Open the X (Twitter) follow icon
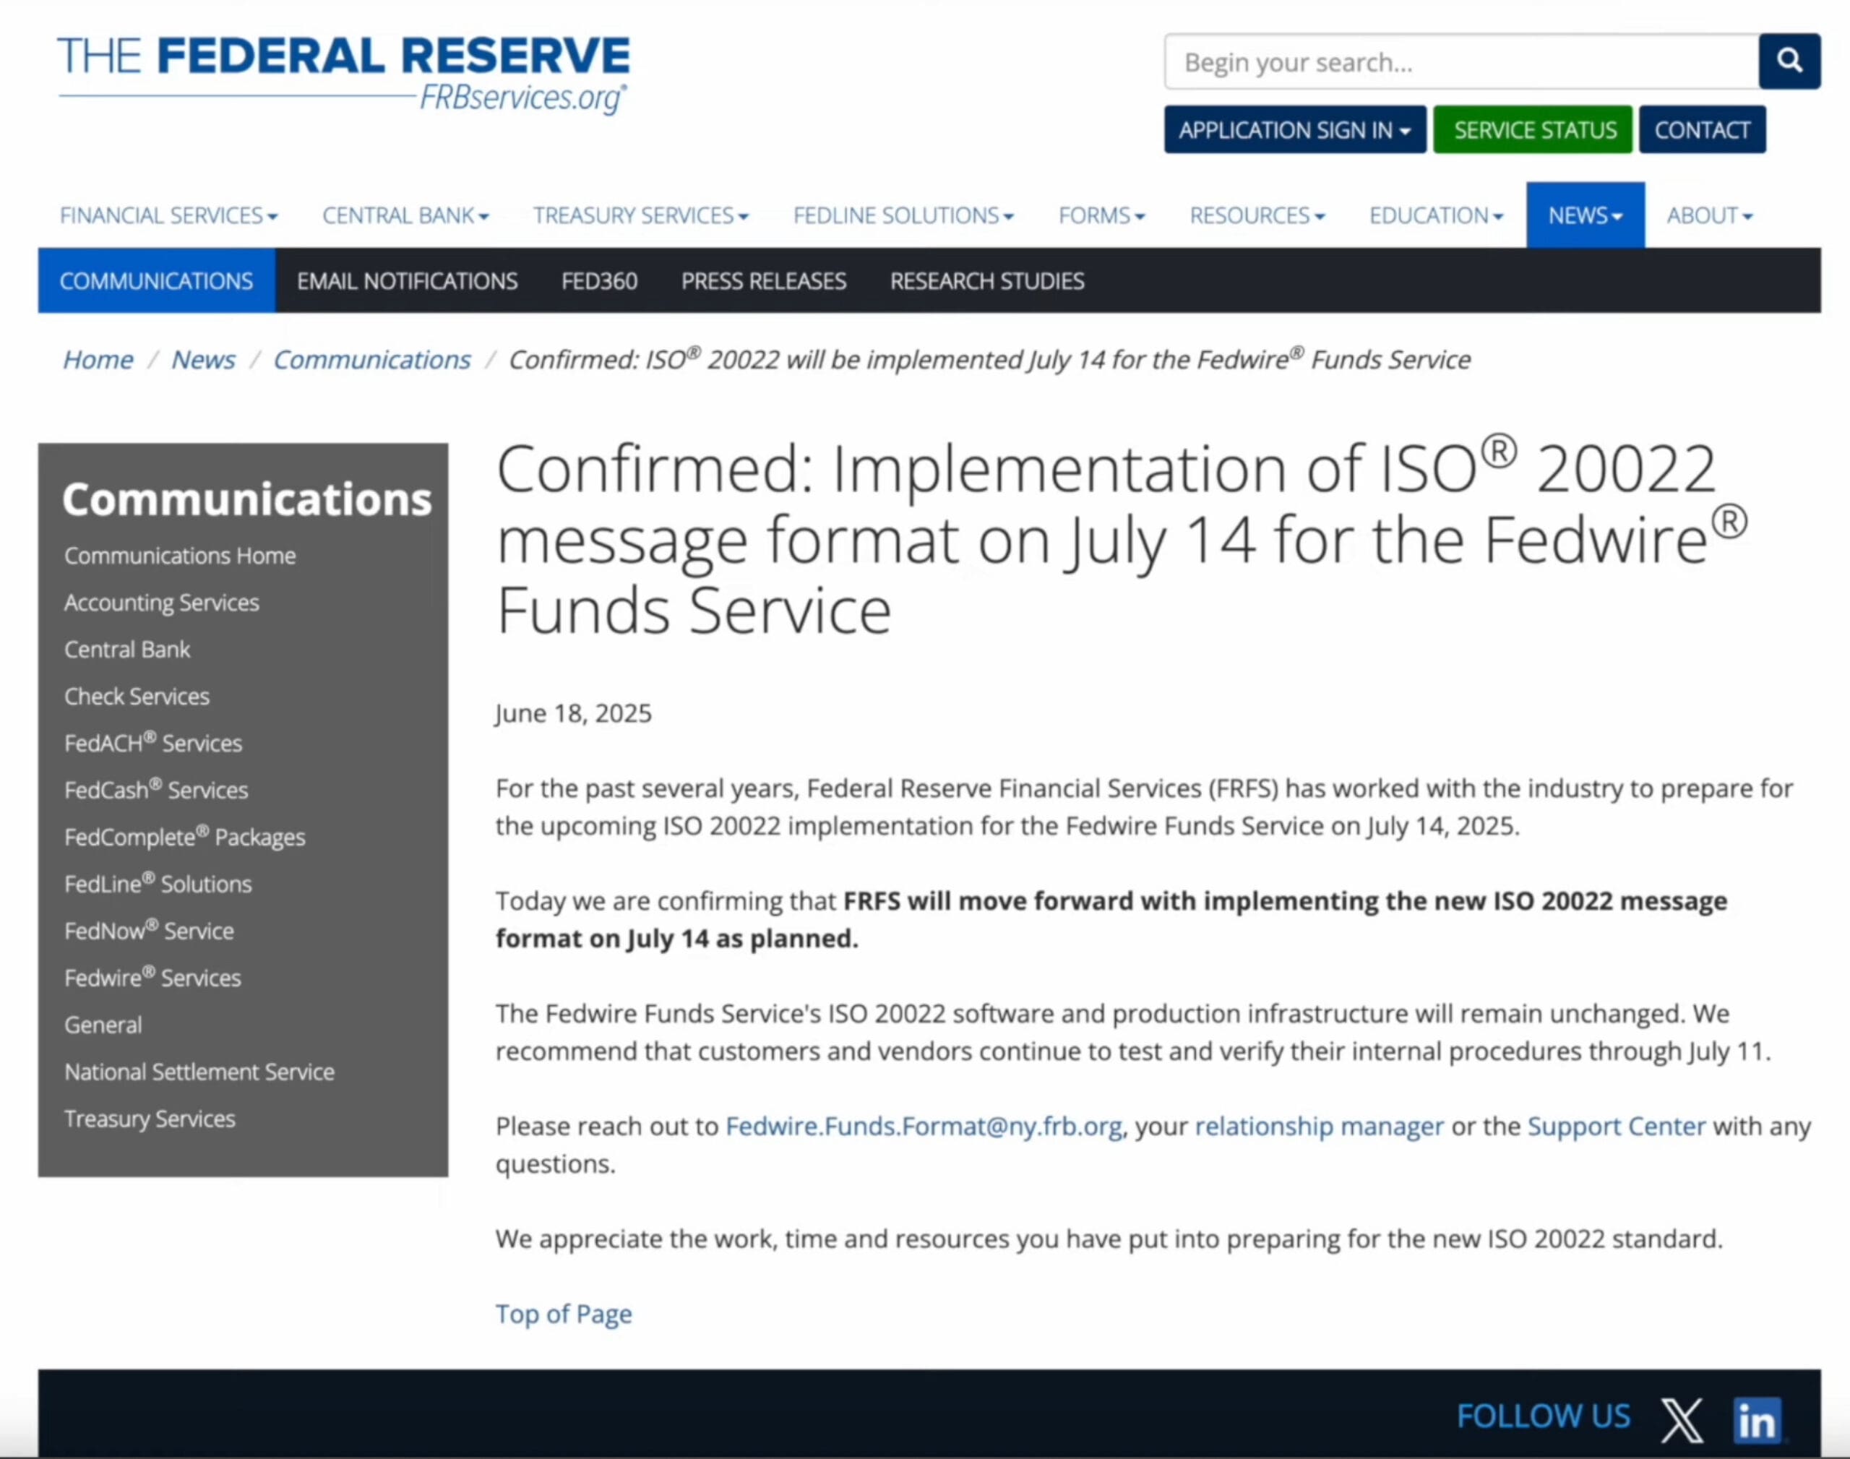This screenshot has height=1459, width=1850. (x=1680, y=1420)
